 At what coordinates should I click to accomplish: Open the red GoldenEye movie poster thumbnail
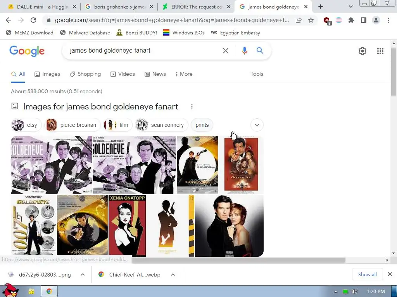(241, 165)
